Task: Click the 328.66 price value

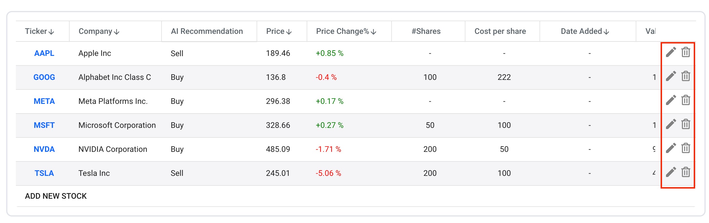Action: 278,125
